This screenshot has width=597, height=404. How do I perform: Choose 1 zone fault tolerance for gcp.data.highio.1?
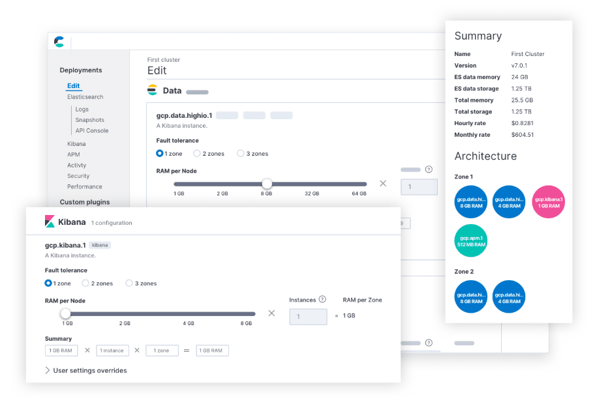click(160, 153)
